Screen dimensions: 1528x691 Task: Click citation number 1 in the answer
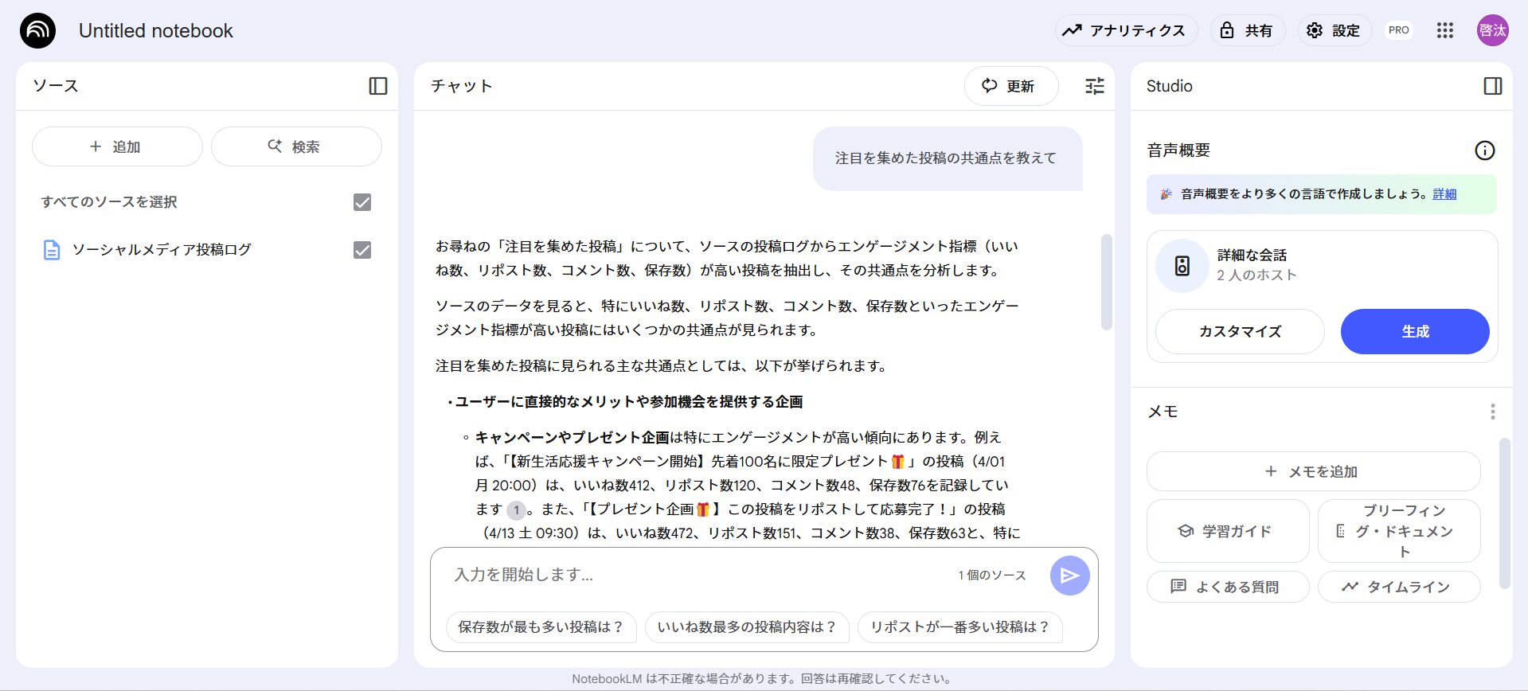(x=516, y=509)
